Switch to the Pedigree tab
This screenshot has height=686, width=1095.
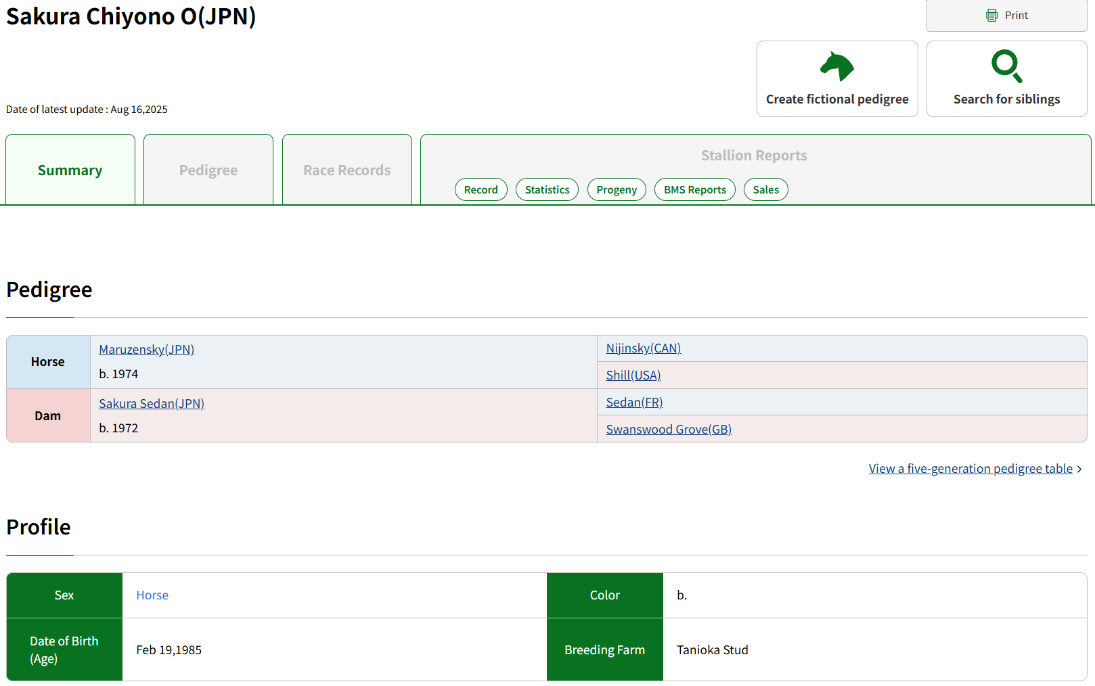pos(208,170)
